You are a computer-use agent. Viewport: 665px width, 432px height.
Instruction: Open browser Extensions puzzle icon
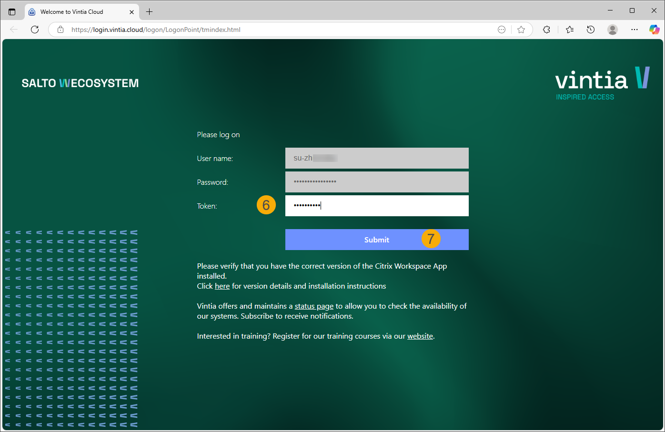pos(546,30)
